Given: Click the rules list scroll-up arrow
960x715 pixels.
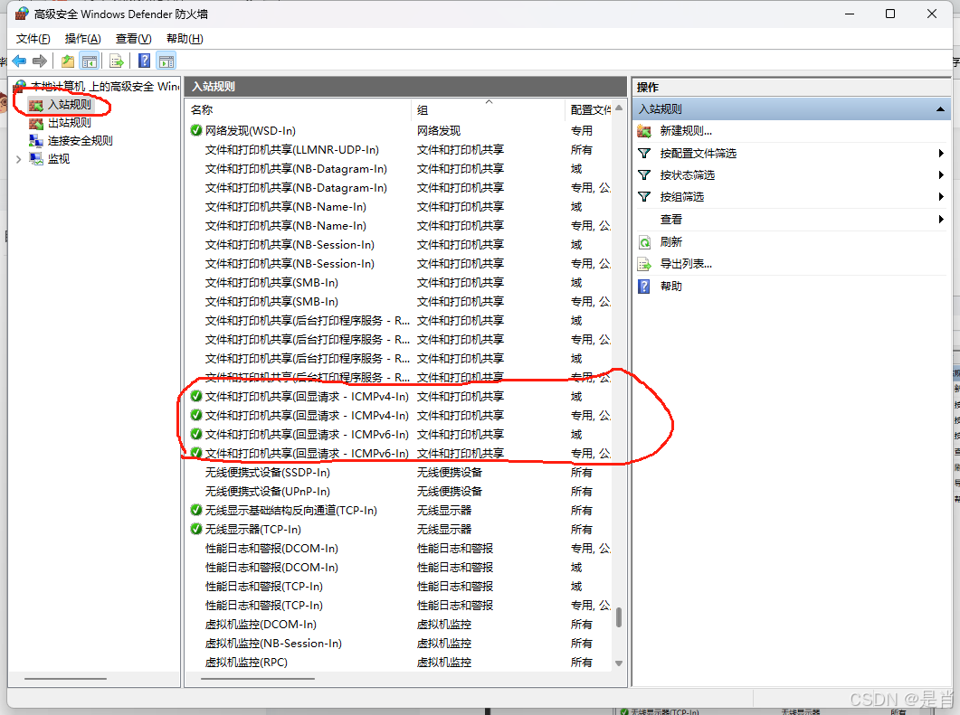Looking at the screenshot, I should [619, 108].
